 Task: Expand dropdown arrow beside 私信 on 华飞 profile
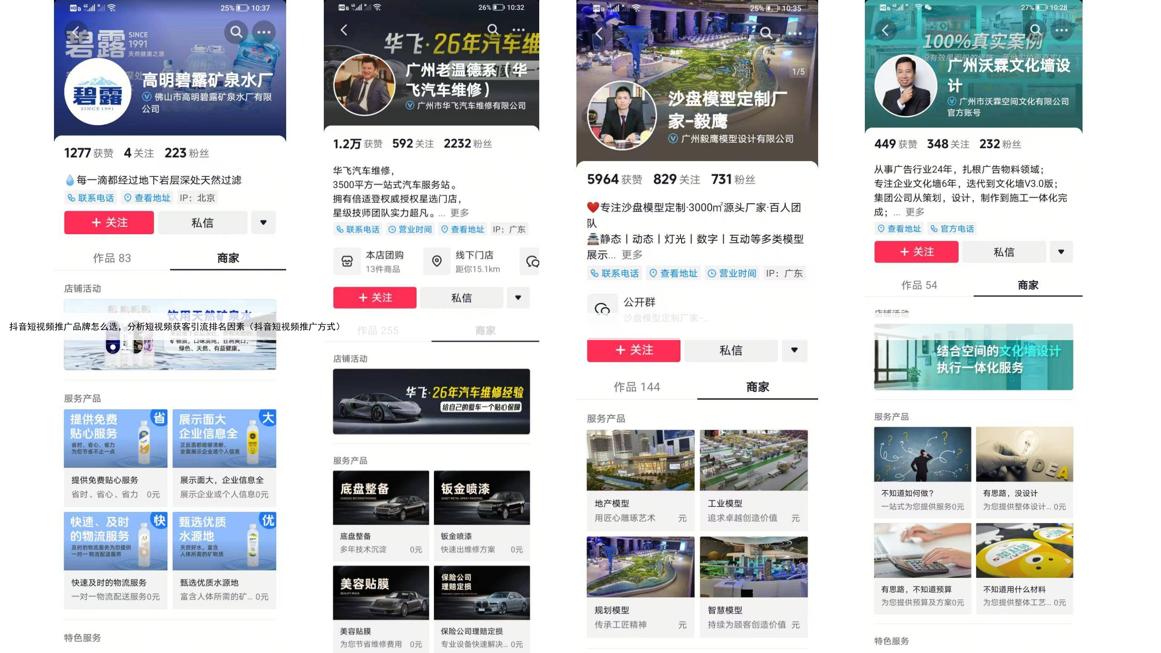pos(518,298)
